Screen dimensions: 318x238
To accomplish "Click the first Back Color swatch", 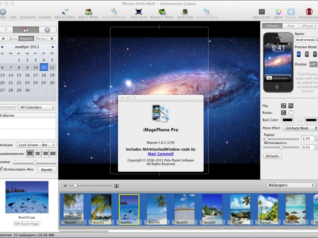I will (x=287, y=120).
